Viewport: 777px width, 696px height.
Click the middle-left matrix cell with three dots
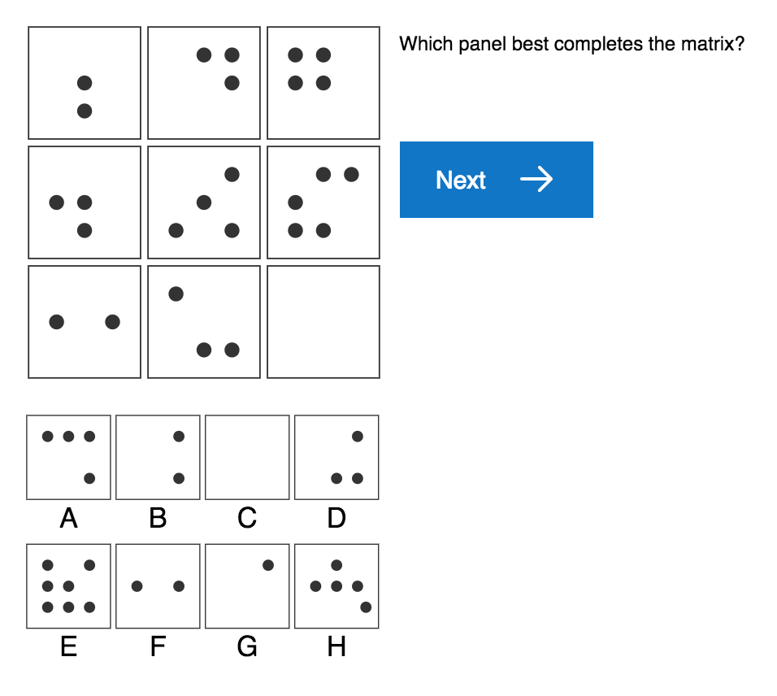click(85, 202)
